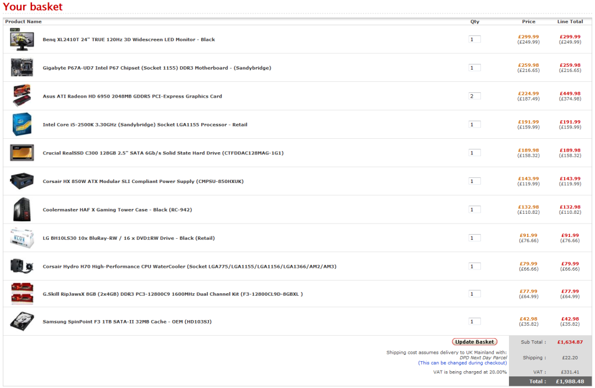Click the Coolermaster HAF X tower case name
Viewport: 595px width, 388px height.
tap(117, 210)
